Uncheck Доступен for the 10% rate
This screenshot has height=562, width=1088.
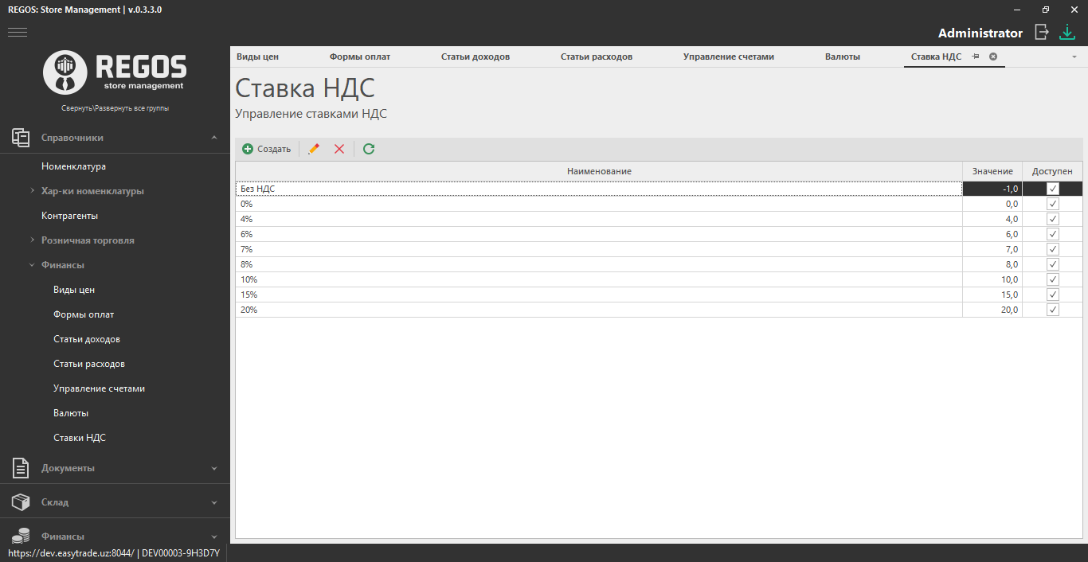point(1053,279)
